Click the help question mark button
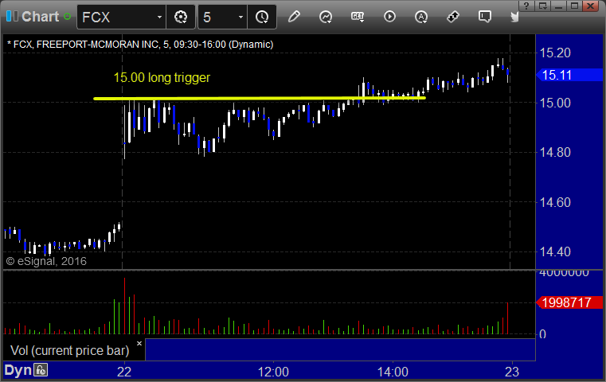The image size is (606, 382). tap(526, 6)
